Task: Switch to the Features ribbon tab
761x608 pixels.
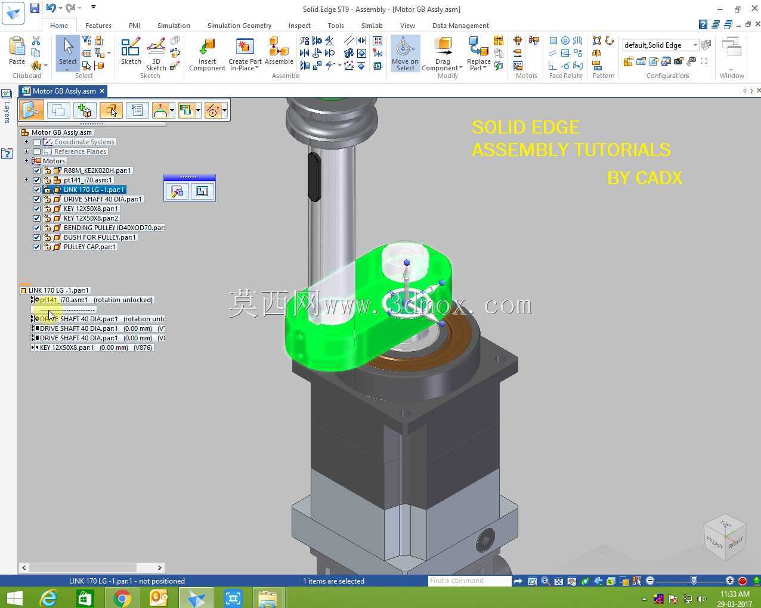Action: pos(98,26)
